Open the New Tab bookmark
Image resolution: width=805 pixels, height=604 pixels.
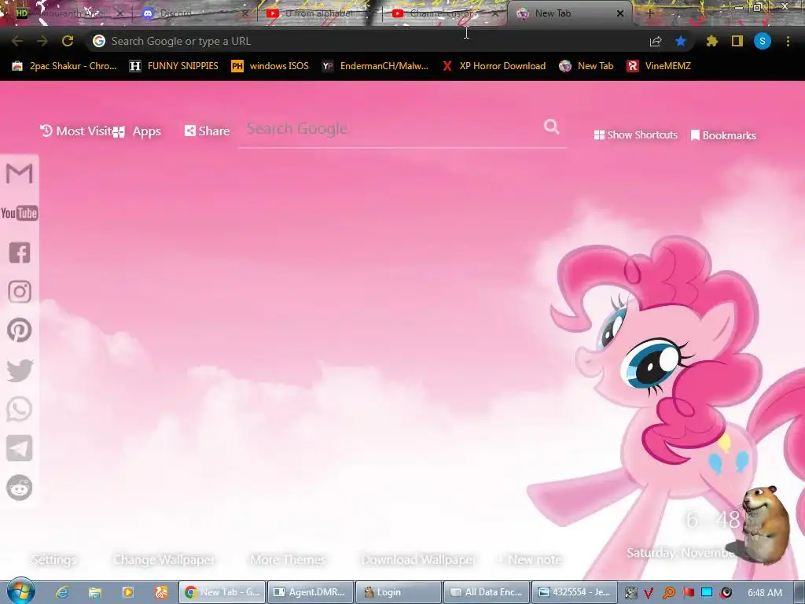pos(586,66)
